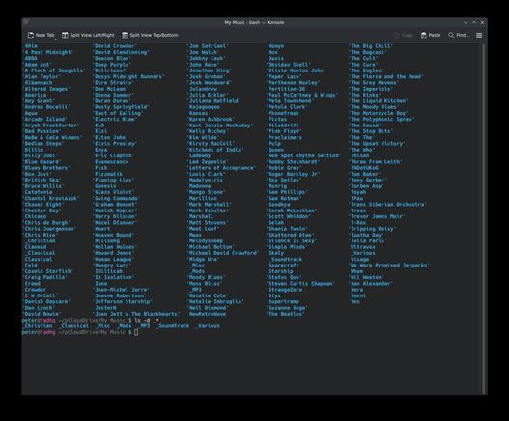Screen dimensions: 509x421
Task: Split the view left and right
Action: 88,35
